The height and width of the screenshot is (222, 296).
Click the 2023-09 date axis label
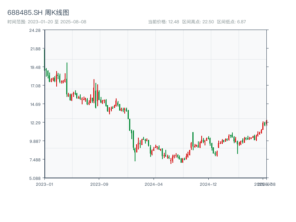100,184
